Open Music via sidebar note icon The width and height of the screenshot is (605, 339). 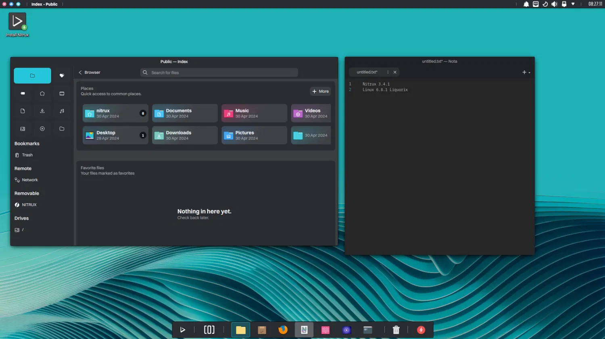[x=62, y=111]
